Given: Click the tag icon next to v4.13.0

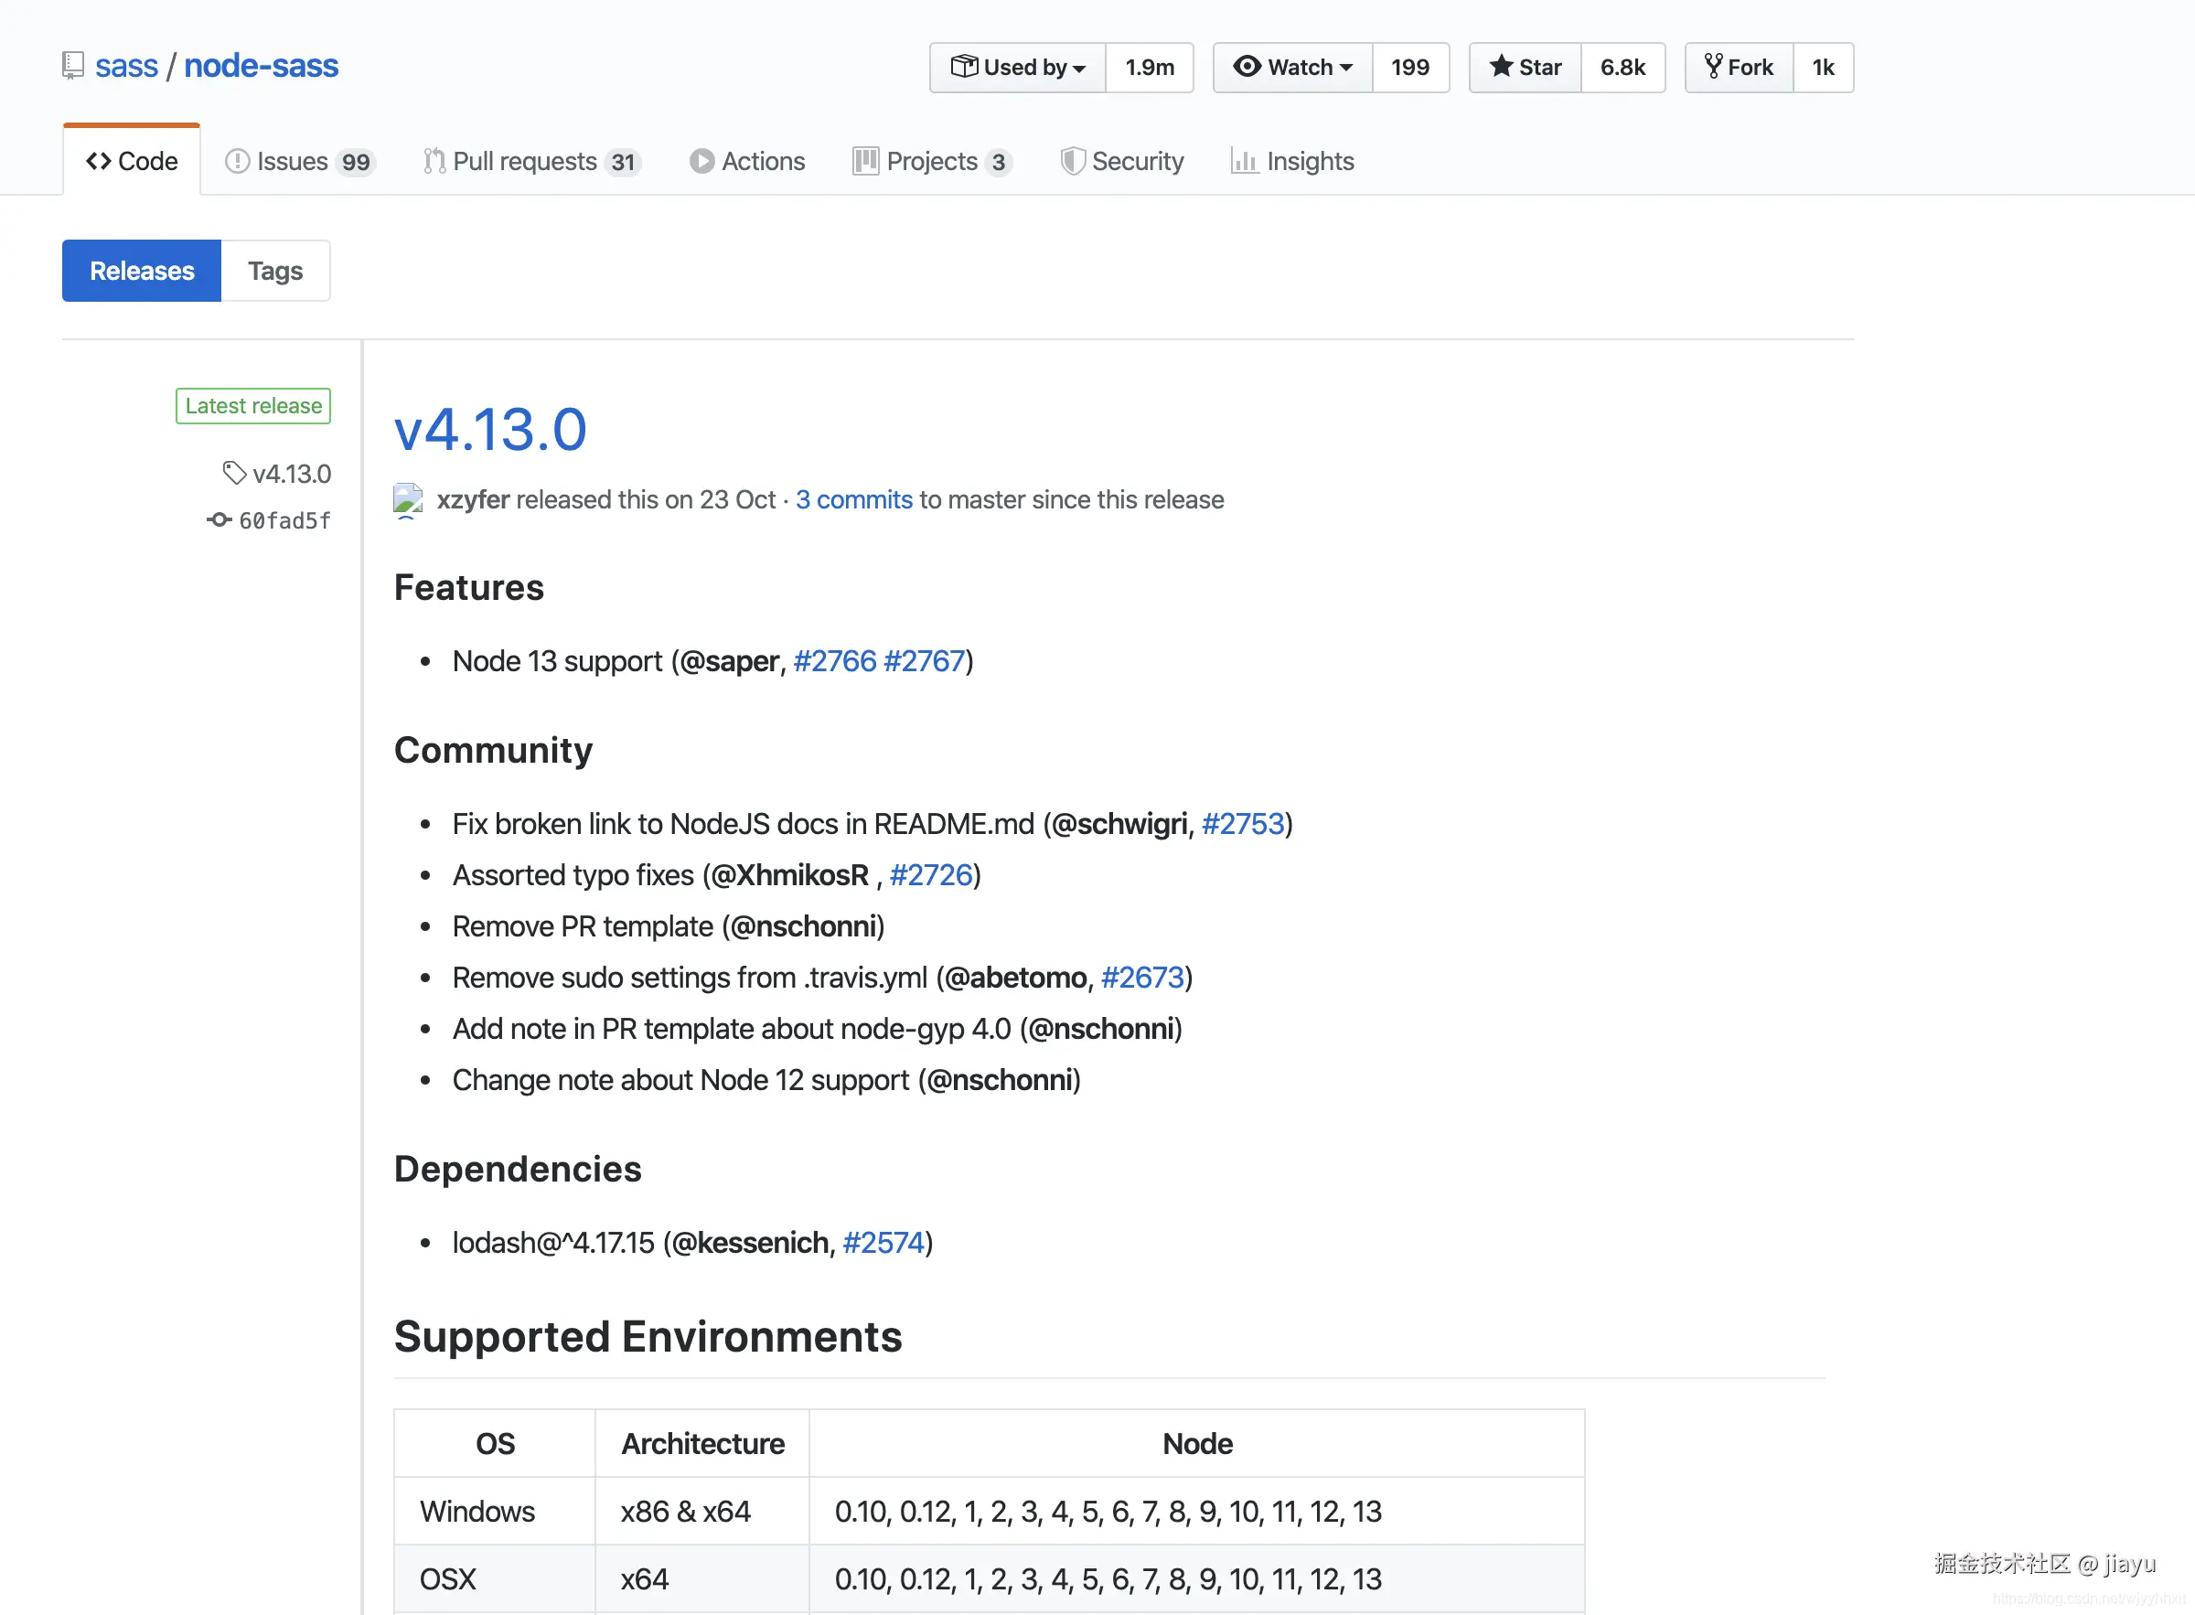Looking at the screenshot, I should point(234,473).
